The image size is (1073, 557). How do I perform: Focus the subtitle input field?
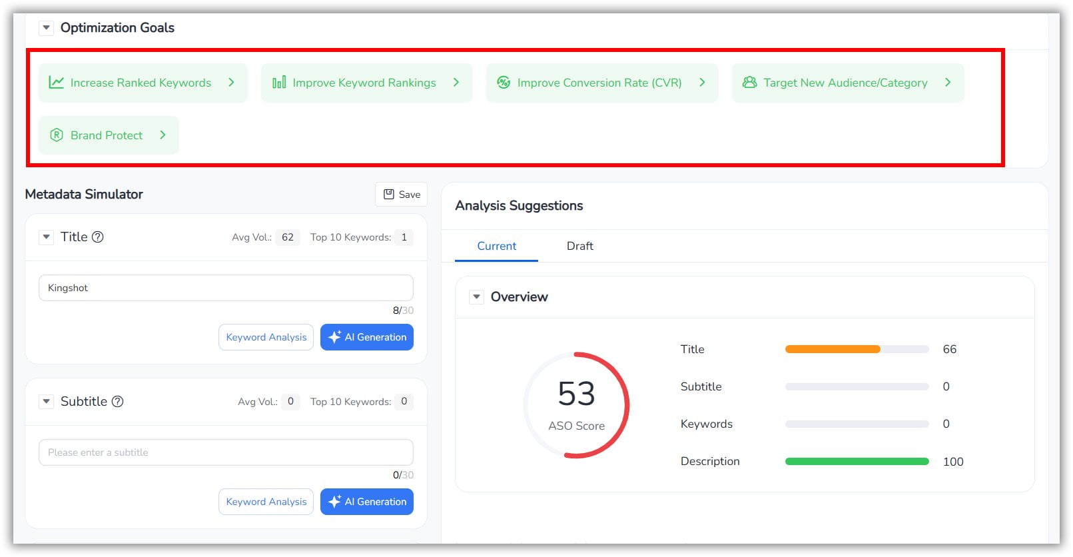[x=226, y=452]
